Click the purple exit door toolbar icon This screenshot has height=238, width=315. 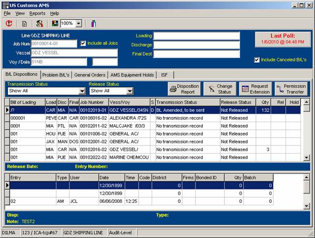(94, 23)
